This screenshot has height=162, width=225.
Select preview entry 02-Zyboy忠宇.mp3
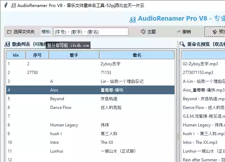pyautogui.click(x=200, y=64)
